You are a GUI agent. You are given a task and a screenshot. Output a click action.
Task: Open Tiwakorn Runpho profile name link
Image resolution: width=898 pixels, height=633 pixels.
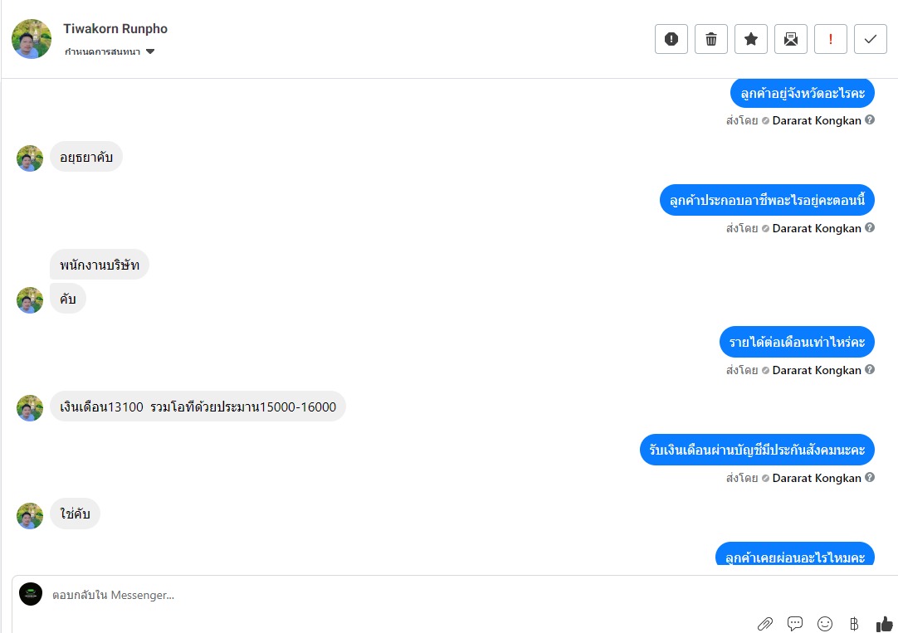115,28
